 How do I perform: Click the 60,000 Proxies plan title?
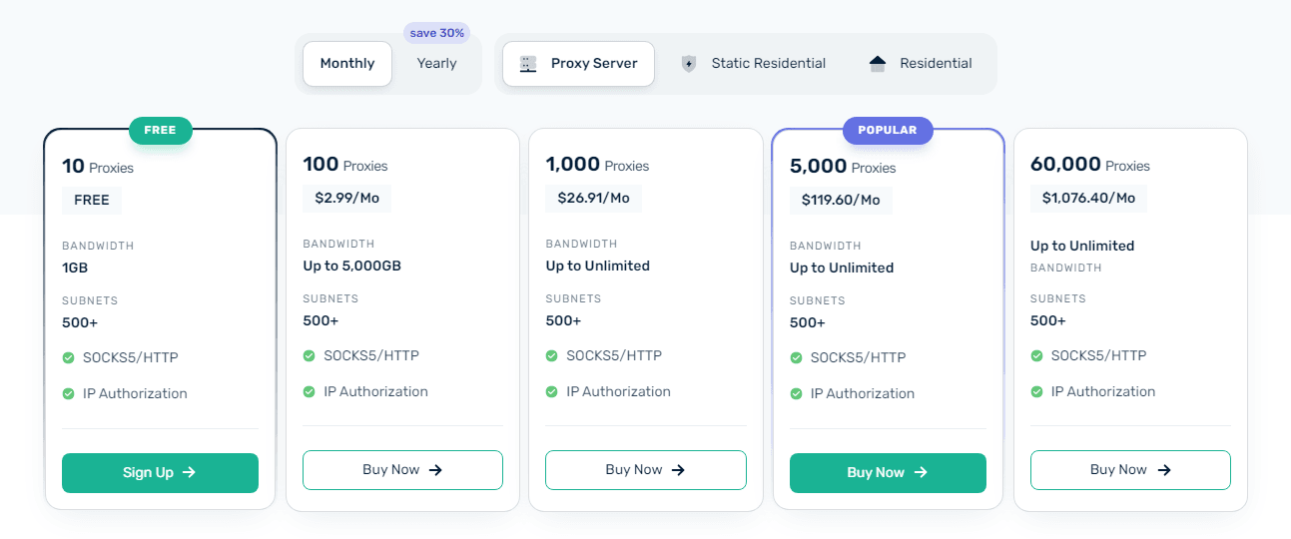(x=1090, y=165)
